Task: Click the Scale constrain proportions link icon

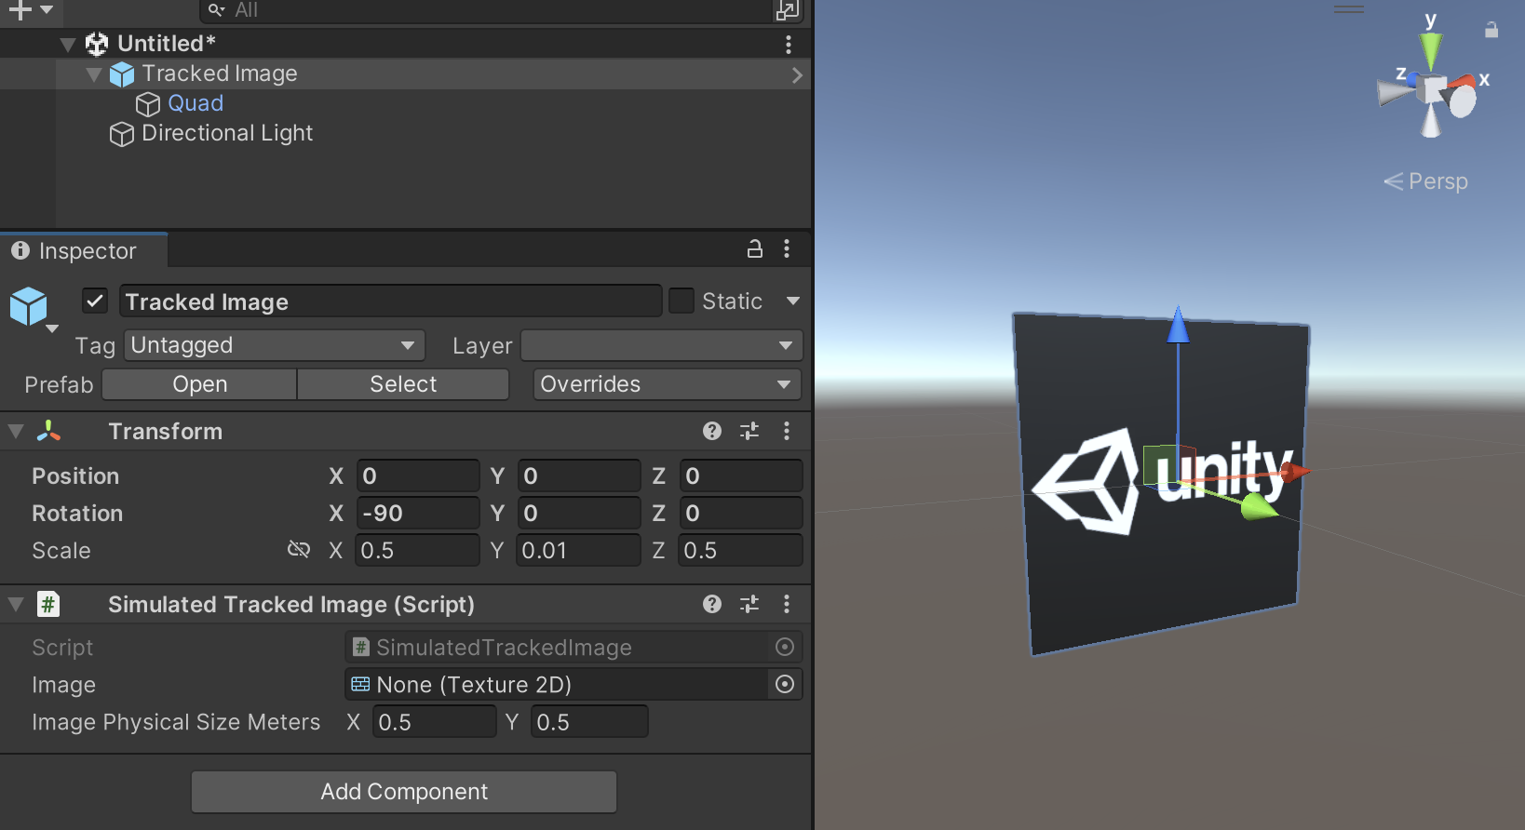Action: pos(299,550)
